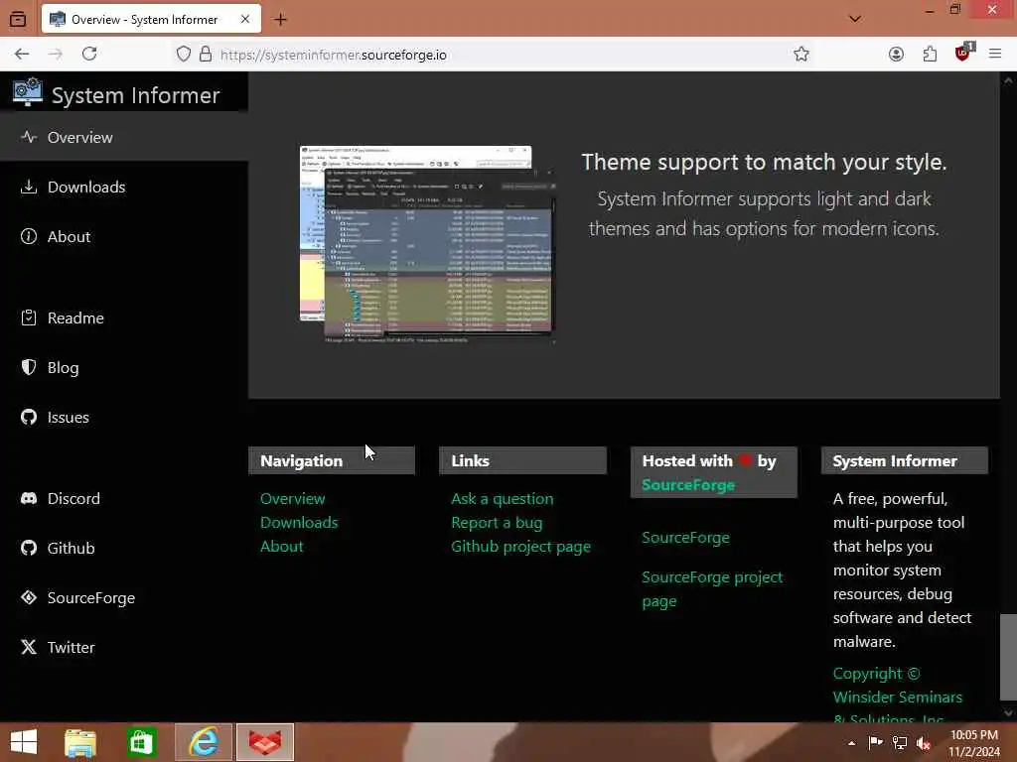This screenshot has height=762, width=1017.
Task: Click the Action Center flag tray icon
Action: (875, 742)
